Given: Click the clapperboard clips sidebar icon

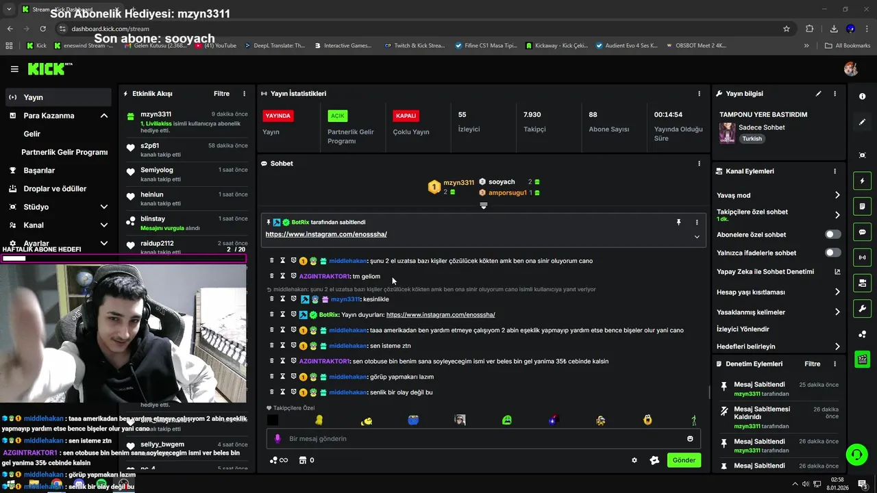Looking at the screenshot, I should click(862, 359).
